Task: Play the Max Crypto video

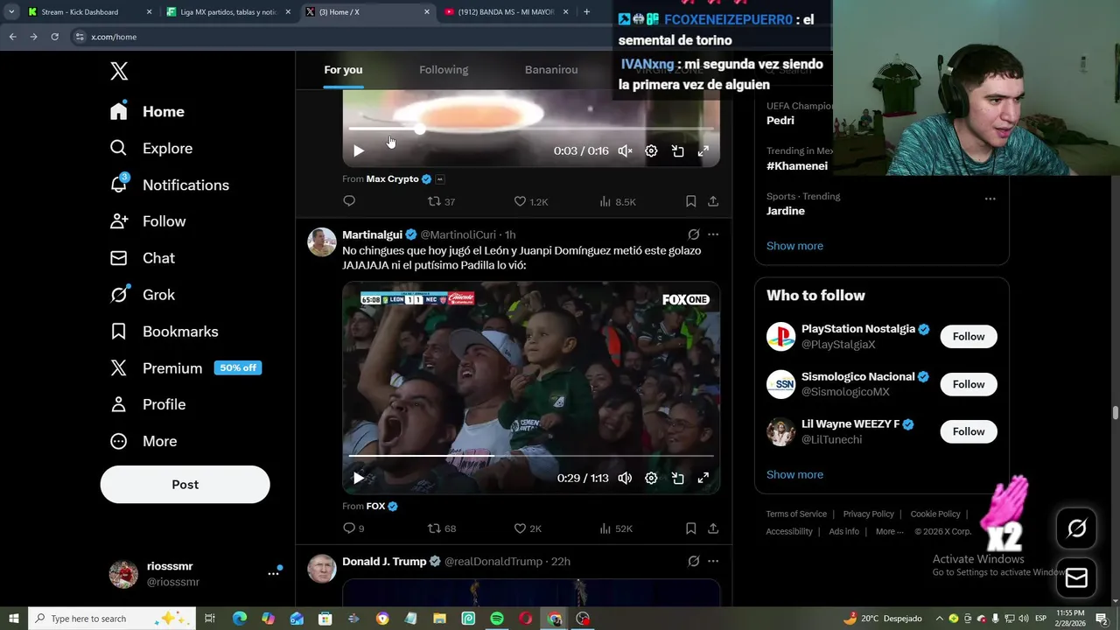Action: [358, 150]
